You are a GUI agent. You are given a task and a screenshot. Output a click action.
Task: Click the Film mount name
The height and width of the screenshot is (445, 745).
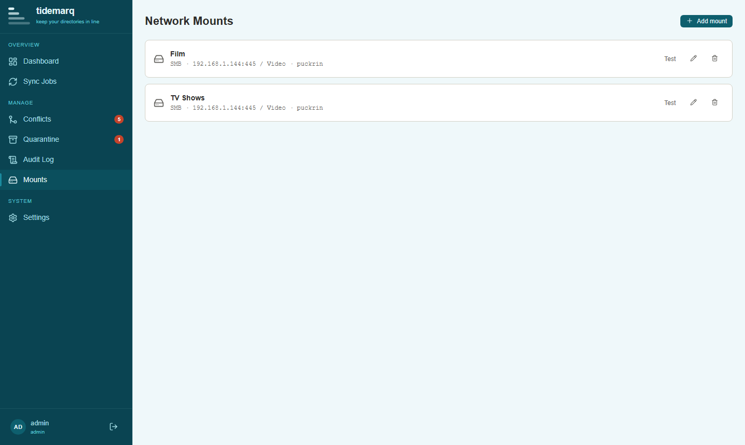(177, 54)
